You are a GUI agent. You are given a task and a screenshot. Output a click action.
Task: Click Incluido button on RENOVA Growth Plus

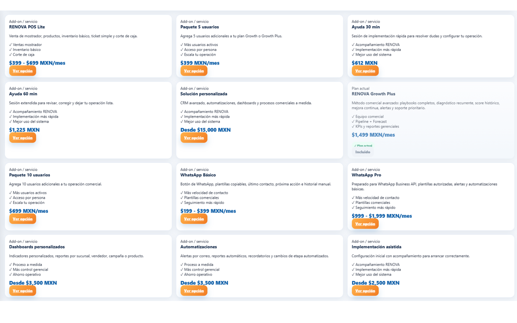(363, 152)
